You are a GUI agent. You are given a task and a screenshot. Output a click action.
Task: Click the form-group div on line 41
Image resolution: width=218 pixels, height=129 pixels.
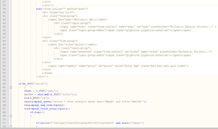pos(60,16)
